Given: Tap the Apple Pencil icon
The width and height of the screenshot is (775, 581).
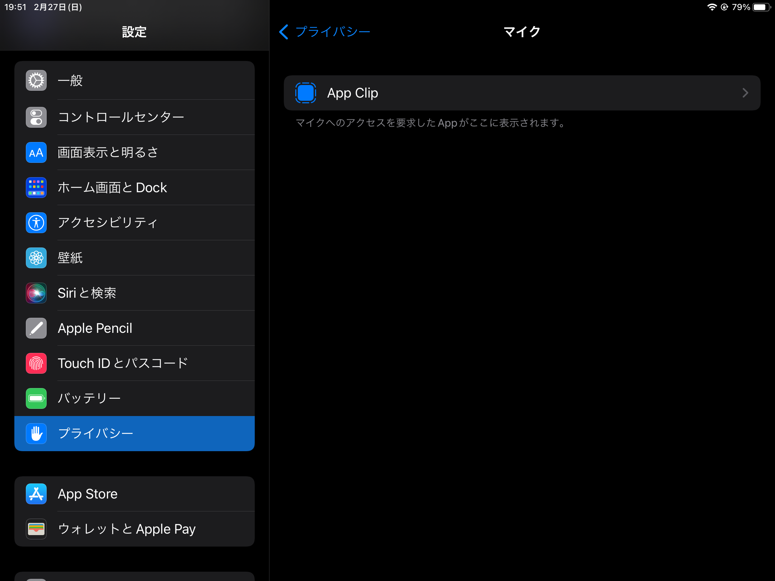Looking at the screenshot, I should [x=36, y=328].
